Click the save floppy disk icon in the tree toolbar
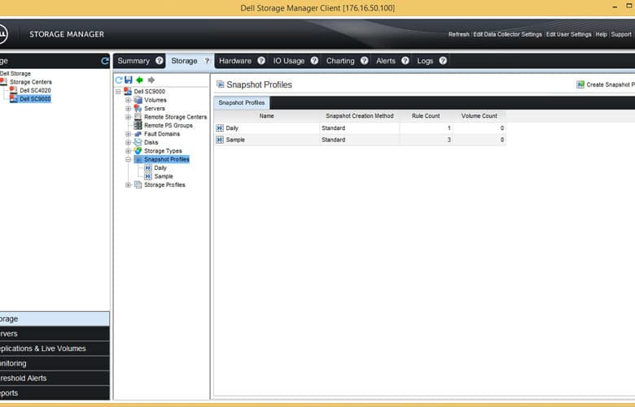635x407 pixels. (129, 80)
